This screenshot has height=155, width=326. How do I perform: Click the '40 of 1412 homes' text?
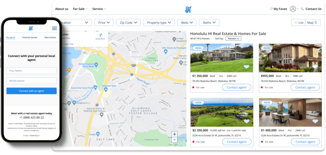point(200,38)
